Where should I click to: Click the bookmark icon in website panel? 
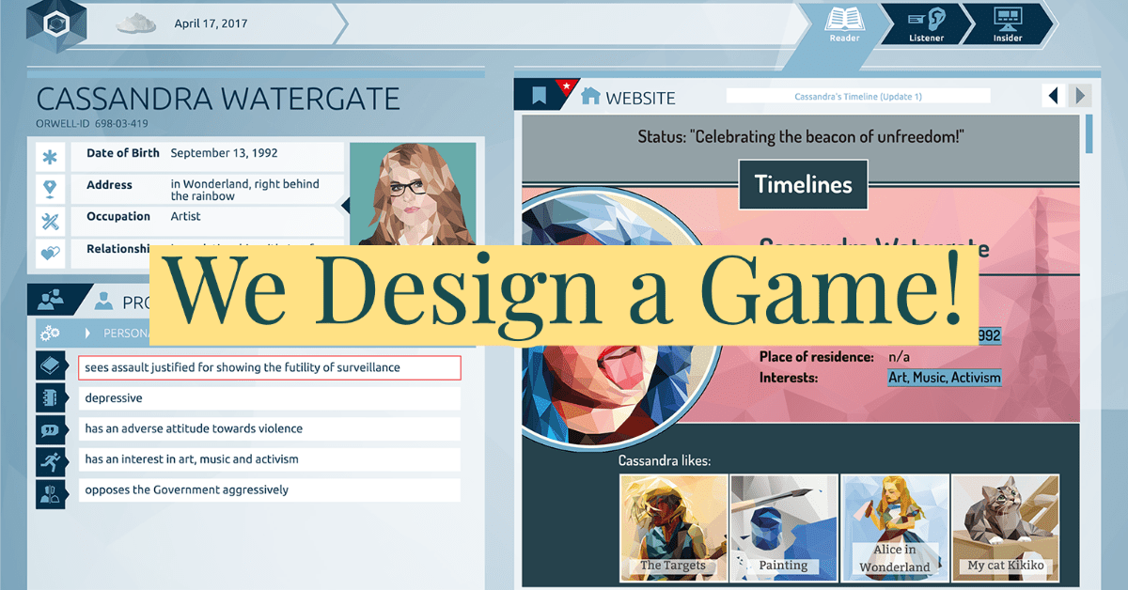[x=539, y=95]
